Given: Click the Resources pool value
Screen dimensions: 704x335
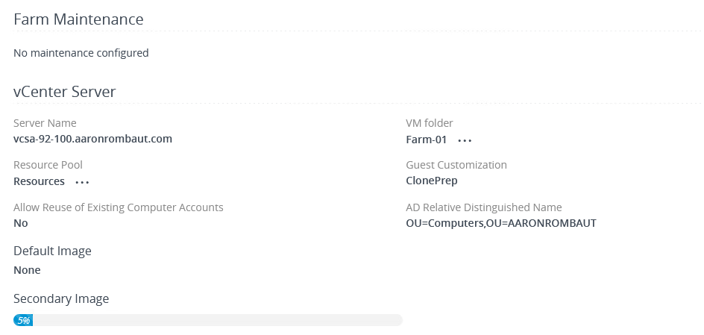Looking at the screenshot, I should click(x=39, y=181).
